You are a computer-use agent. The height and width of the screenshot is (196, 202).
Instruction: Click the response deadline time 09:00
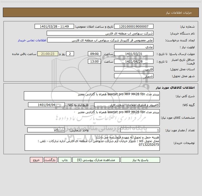pos(94,54)
